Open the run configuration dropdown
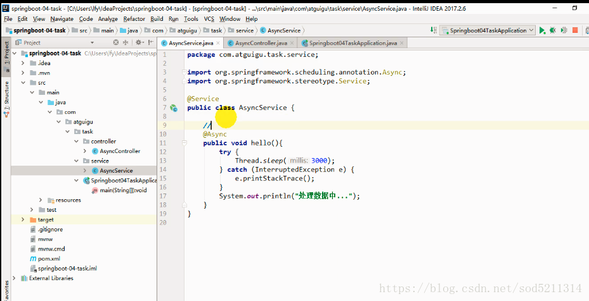Screen dimensions: 589x301 click(x=488, y=30)
